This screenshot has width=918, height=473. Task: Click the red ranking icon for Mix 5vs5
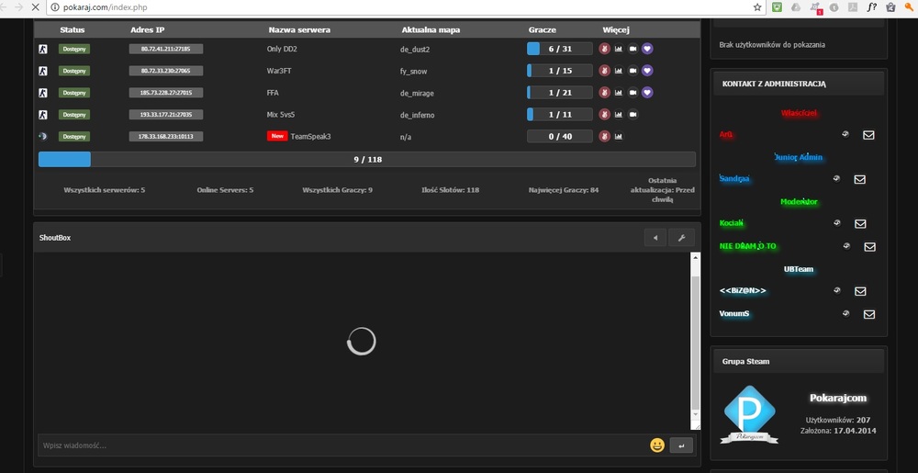(604, 115)
